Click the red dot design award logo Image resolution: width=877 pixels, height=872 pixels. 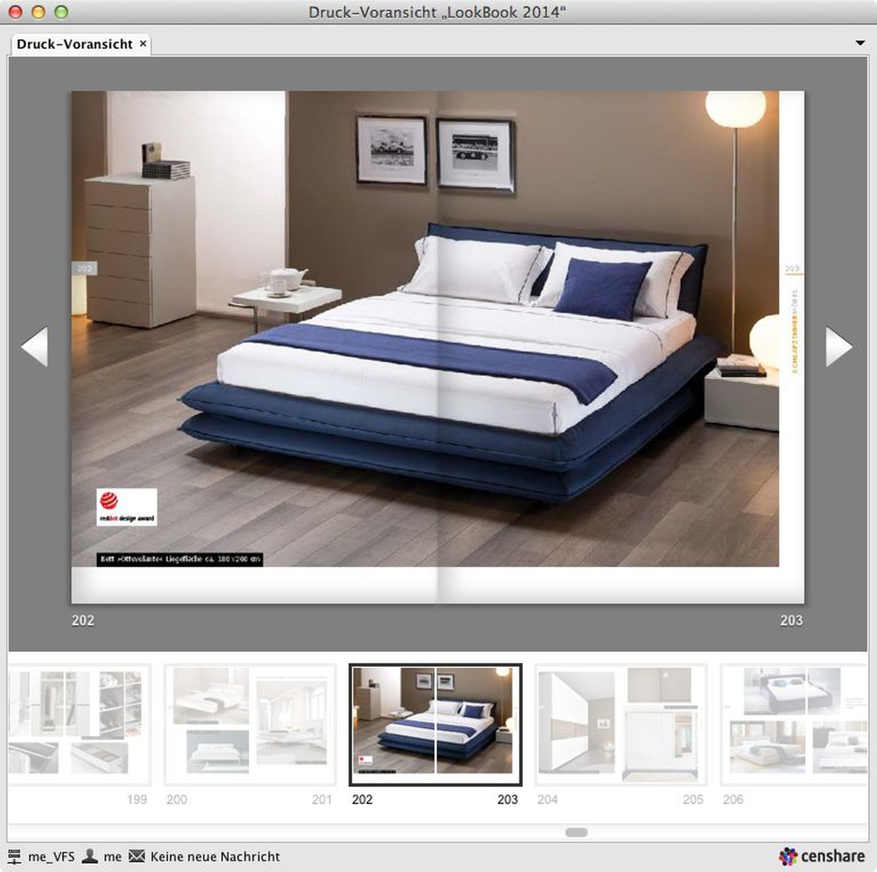pyautogui.click(x=127, y=507)
